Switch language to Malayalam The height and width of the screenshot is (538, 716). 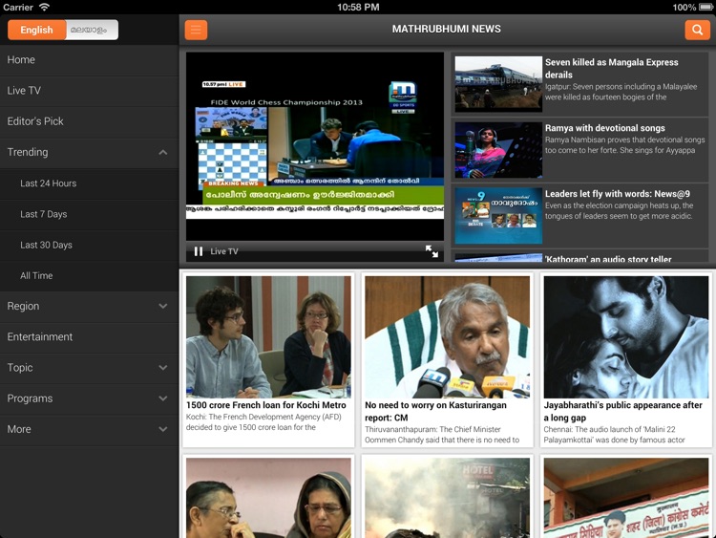pos(92,30)
